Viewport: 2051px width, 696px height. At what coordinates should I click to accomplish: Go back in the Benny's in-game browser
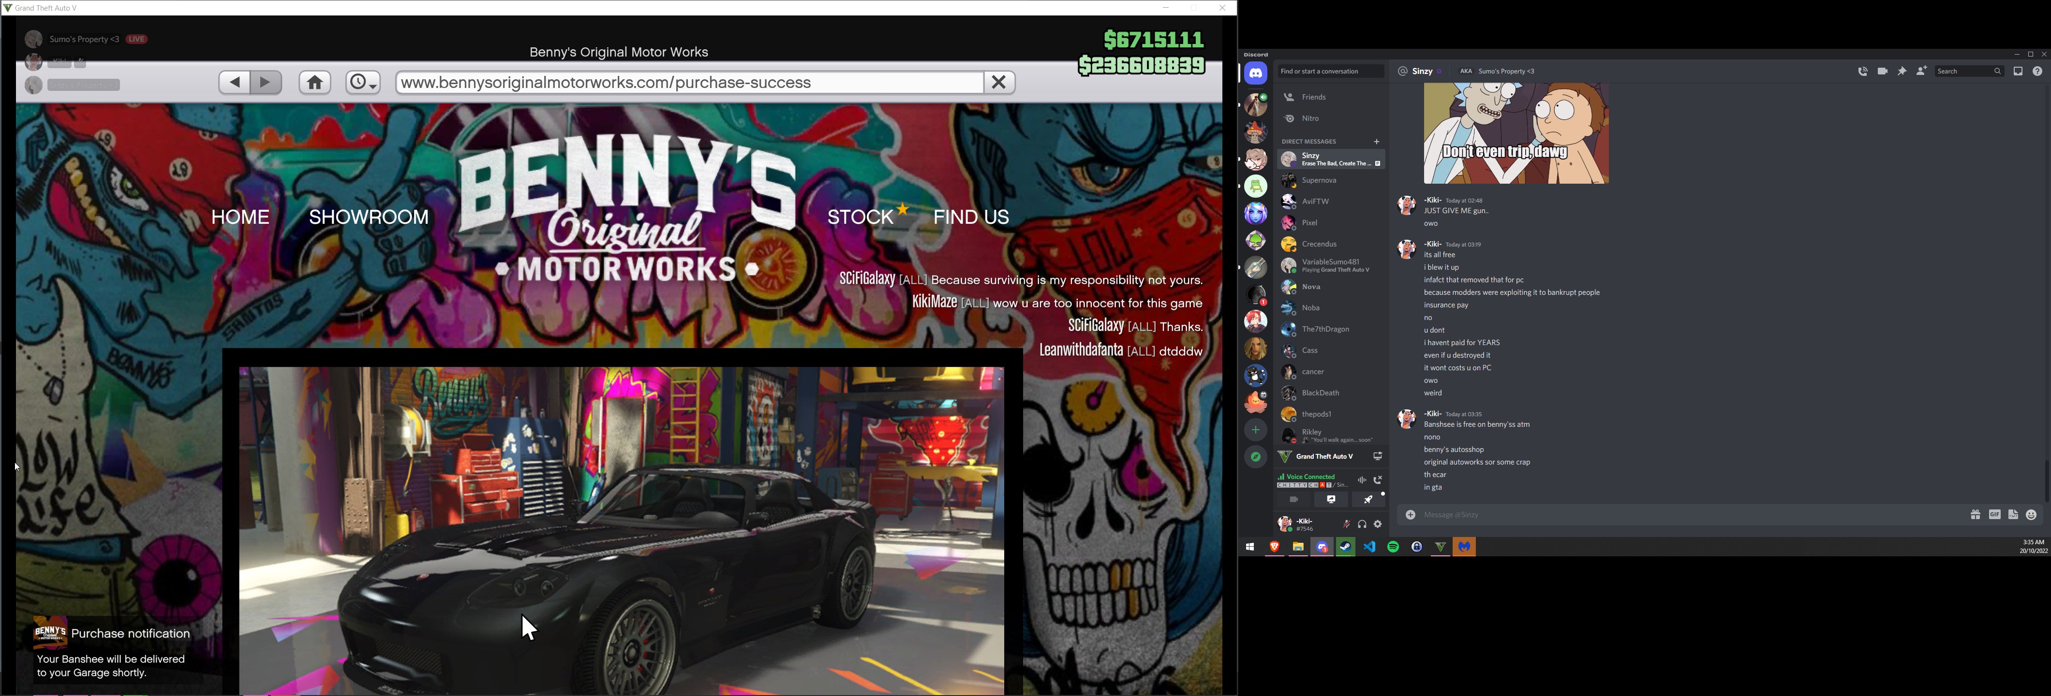pos(234,83)
